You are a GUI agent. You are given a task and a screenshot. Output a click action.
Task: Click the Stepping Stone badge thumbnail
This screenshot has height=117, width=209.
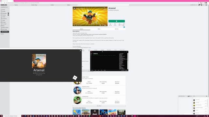coord(77,90)
